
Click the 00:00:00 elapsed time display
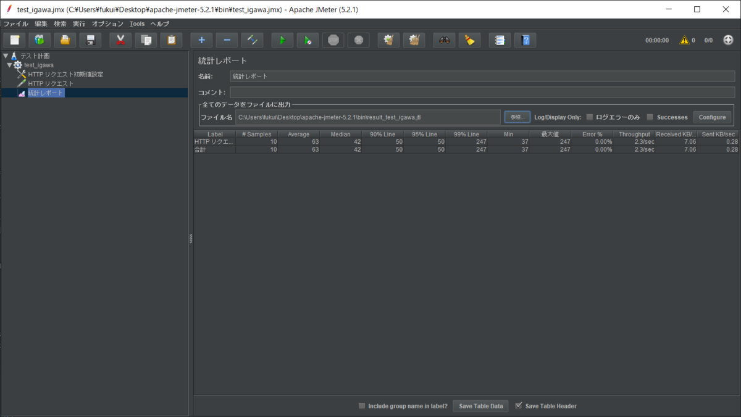657,40
